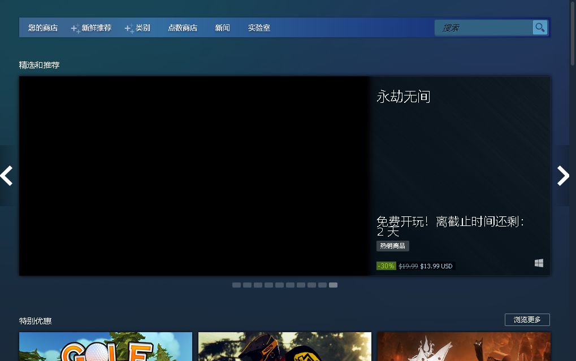Select the fourth carousel page dot
576x361 pixels.
tap(268, 285)
